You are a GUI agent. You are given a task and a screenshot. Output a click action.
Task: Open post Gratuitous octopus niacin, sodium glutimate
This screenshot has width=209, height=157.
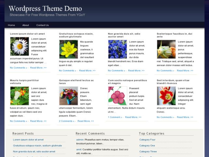point(76,35)
